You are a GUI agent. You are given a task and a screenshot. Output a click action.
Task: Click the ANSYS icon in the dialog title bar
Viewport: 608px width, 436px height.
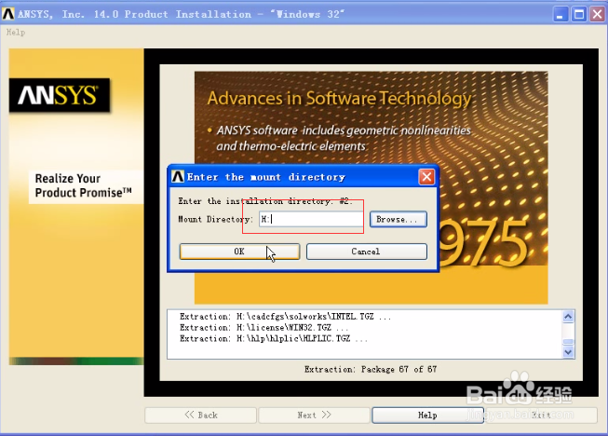coord(178,177)
